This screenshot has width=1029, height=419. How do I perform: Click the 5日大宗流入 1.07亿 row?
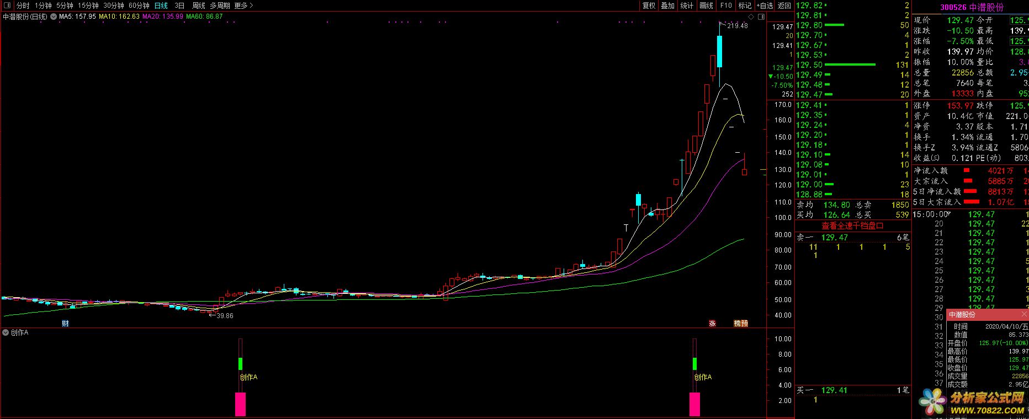970,202
